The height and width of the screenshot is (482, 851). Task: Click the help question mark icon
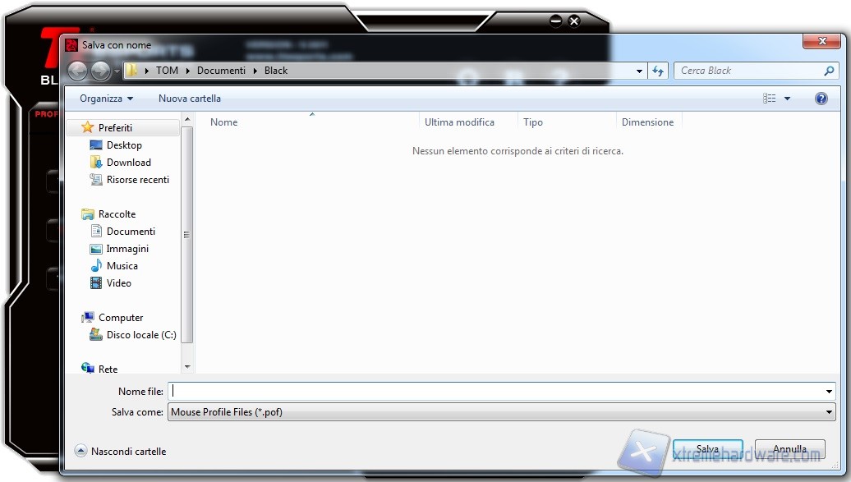point(821,99)
